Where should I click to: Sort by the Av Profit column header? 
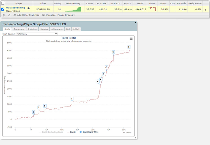(182, 3)
